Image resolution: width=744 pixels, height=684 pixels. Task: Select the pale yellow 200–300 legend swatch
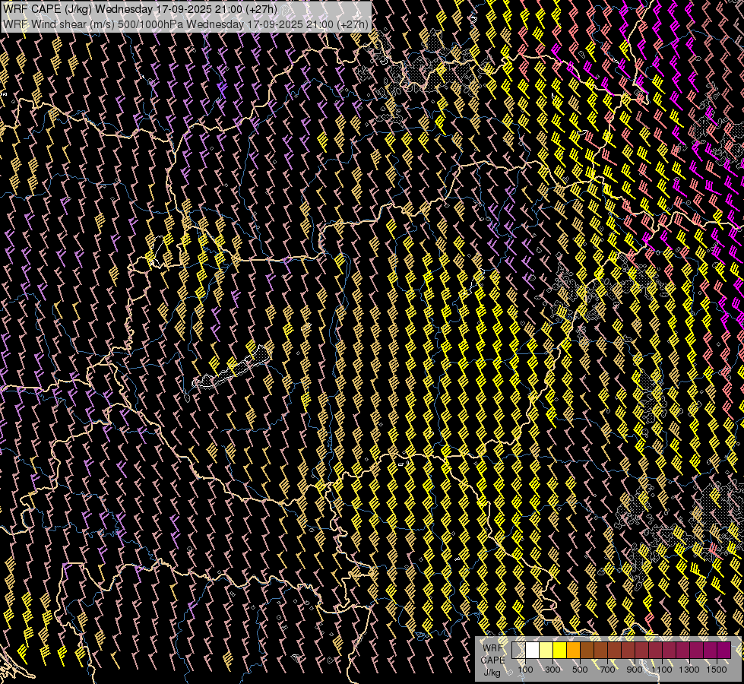click(x=546, y=650)
